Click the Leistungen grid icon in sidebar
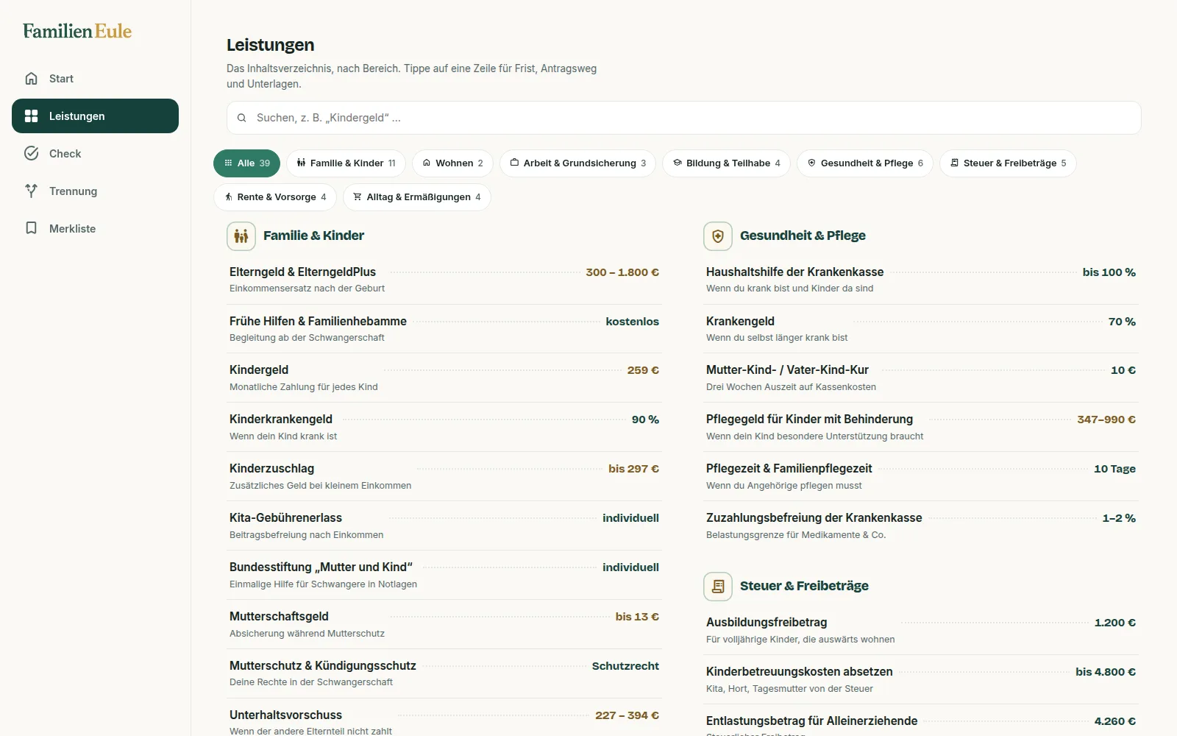Image resolution: width=1177 pixels, height=736 pixels. (x=31, y=116)
